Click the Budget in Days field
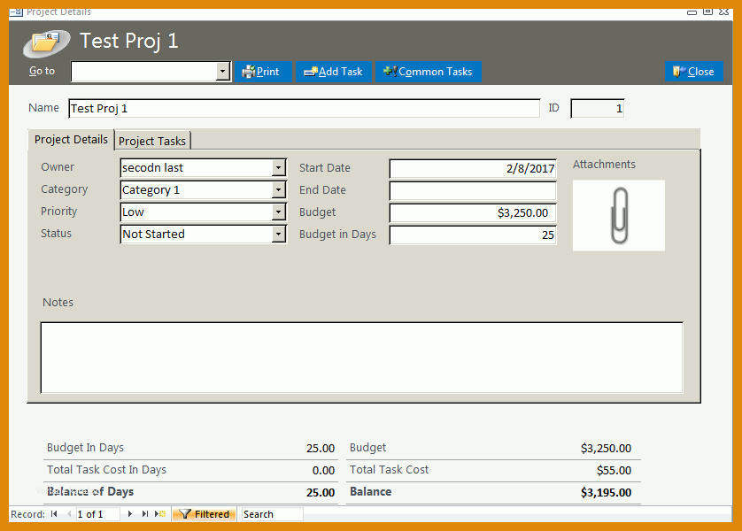742x531 pixels. 473,235
